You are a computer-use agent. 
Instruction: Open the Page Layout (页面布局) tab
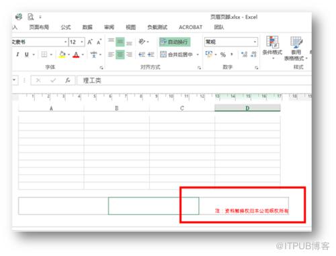click(39, 27)
